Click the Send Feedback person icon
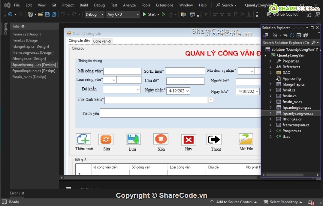Screen dimensions: 323x206 [318, 14]
